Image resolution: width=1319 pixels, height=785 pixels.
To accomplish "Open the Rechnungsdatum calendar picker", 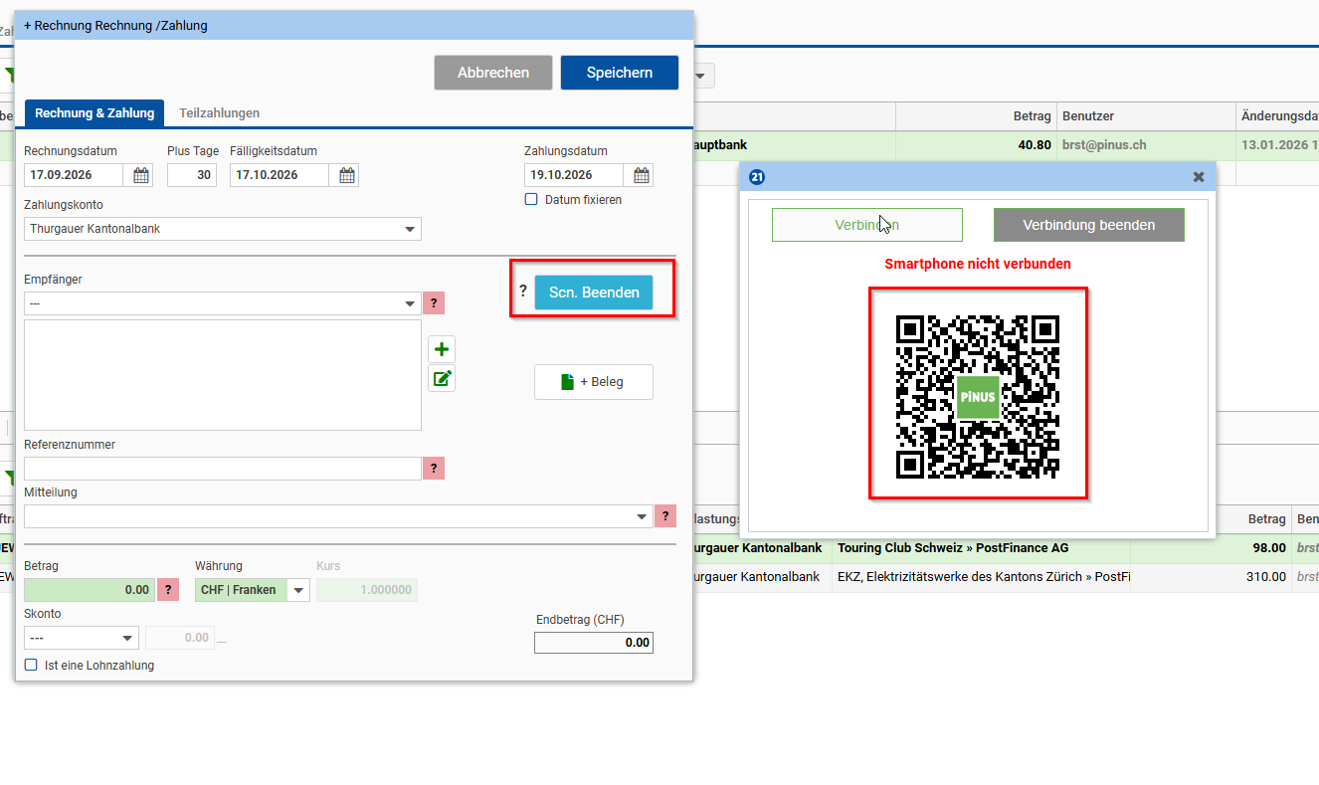I will (x=141, y=175).
